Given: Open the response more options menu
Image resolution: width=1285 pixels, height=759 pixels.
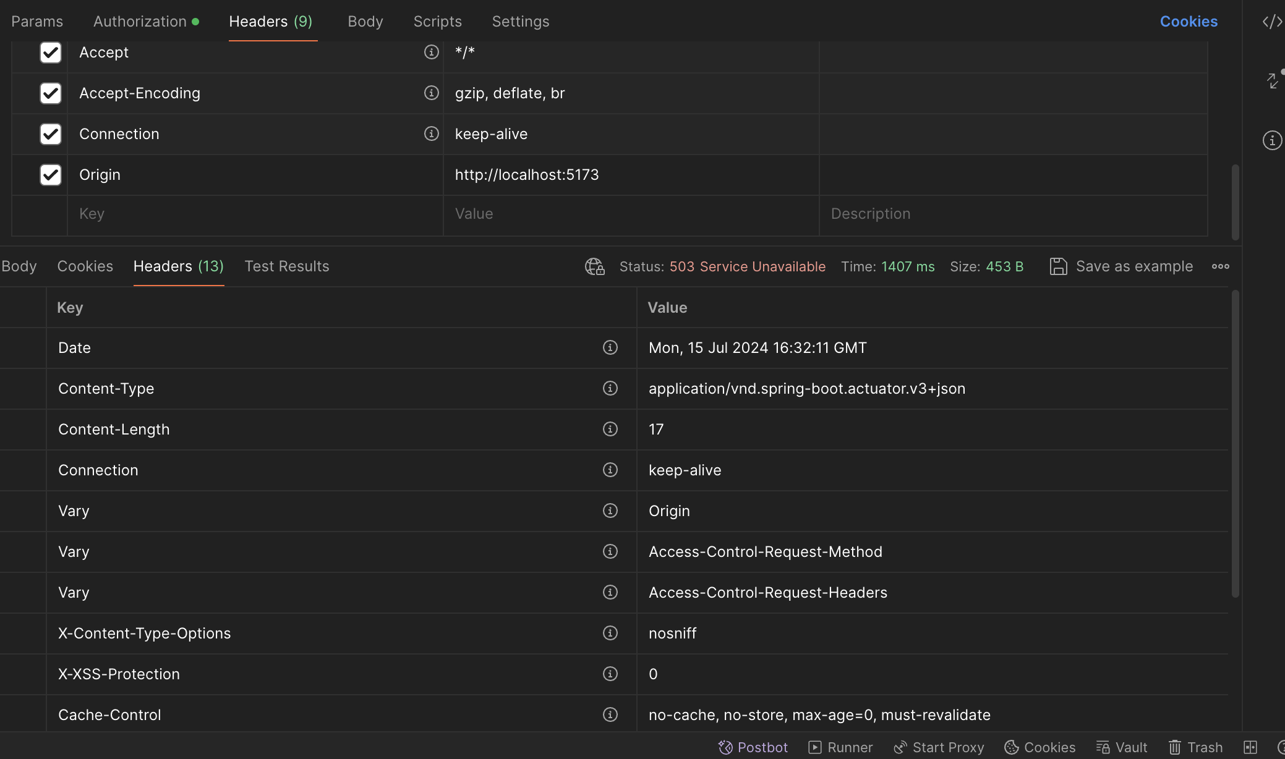Looking at the screenshot, I should pyautogui.click(x=1220, y=267).
